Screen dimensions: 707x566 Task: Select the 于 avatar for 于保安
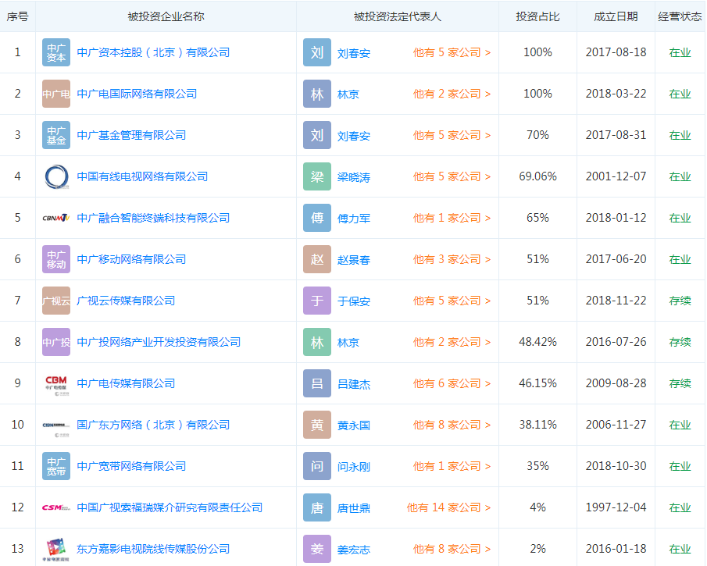317,301
